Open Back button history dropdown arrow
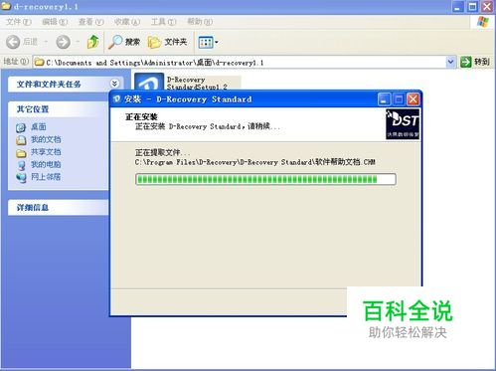 (x=46, y=42)
